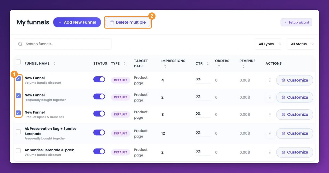Click the Status column header
The width and height of the screenshot is (329, 173).
100,64
